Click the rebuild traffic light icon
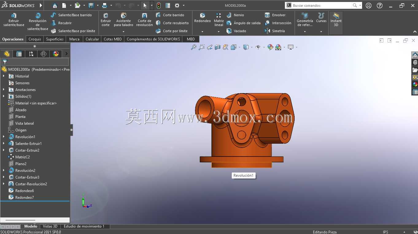418x234 pixels. pyautogui.click(x=159, y=6)
